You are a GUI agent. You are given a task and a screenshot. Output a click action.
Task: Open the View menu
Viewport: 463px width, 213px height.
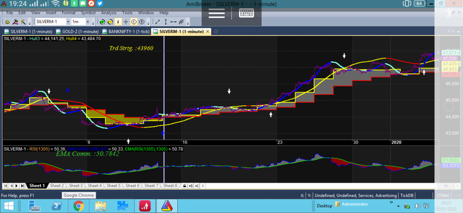(x=36, y=13)
